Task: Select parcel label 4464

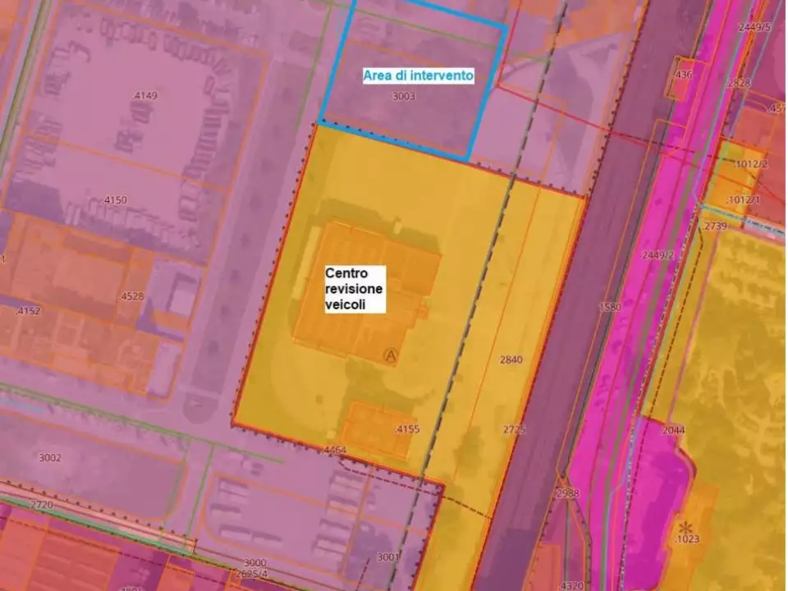Action: coord(335,450)
